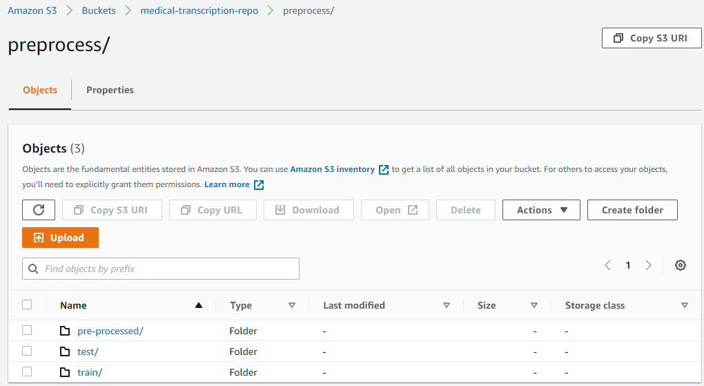Image resolution: width=704 pixels, height=386 pixels.
Task: Check the pre-processed/ folder checkbox
Action: [27, 330]
